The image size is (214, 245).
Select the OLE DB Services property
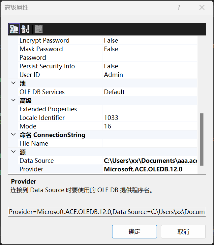(x=42, y=92)
